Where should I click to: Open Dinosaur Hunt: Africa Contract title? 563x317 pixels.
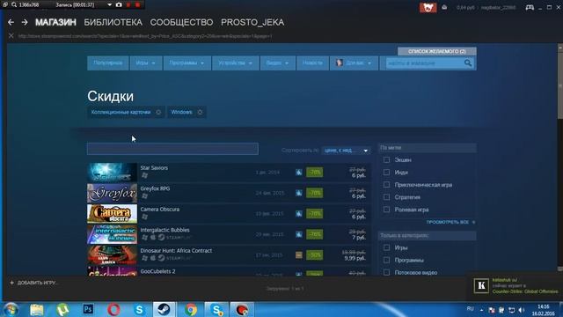(x=176, y=250)
